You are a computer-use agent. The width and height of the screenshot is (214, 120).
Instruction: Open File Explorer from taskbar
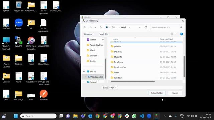pos(75,116)
